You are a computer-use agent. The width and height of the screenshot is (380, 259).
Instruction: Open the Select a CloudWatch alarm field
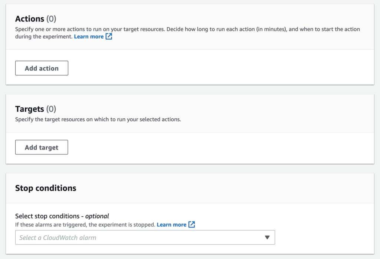[137, 237]
